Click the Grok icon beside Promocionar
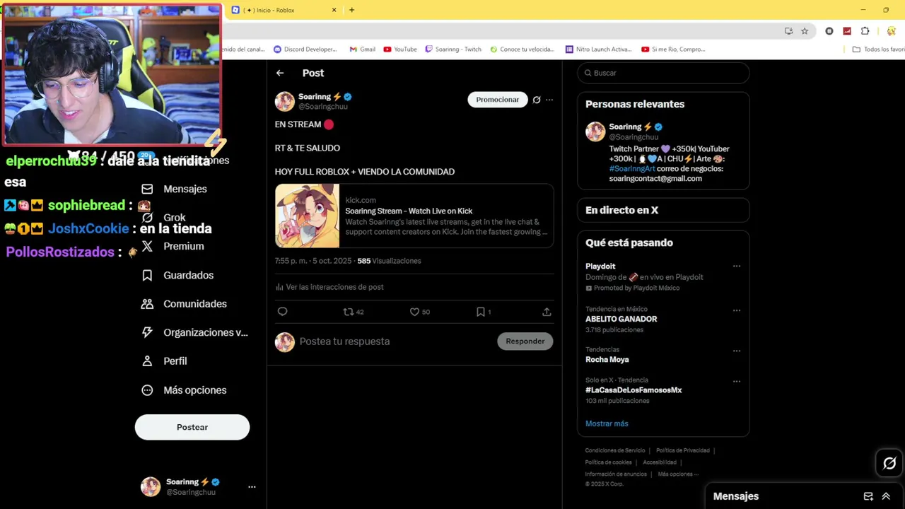 pyautogui.click(x=537, y=100)
